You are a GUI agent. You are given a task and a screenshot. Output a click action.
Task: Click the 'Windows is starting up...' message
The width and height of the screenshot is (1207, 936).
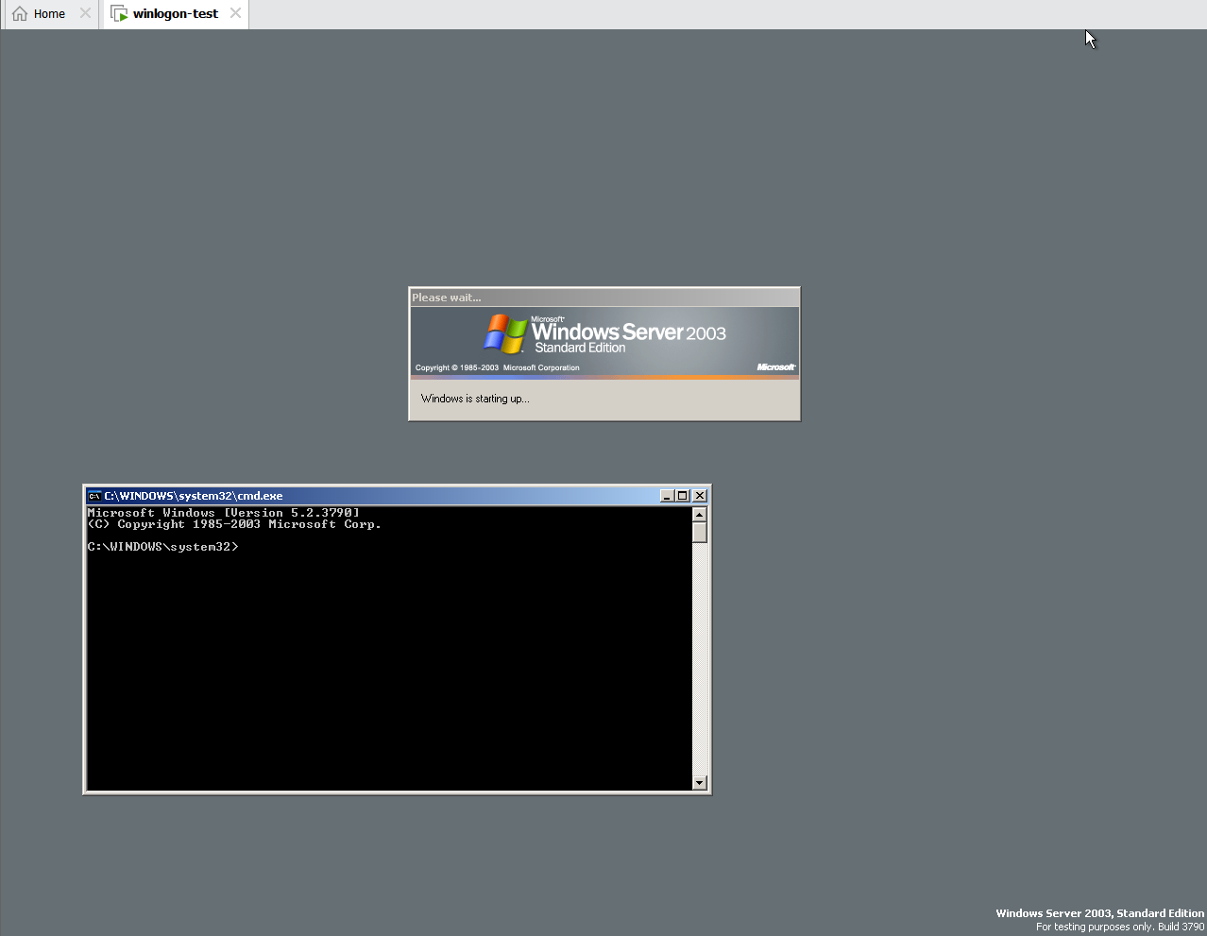pos(475,399)
